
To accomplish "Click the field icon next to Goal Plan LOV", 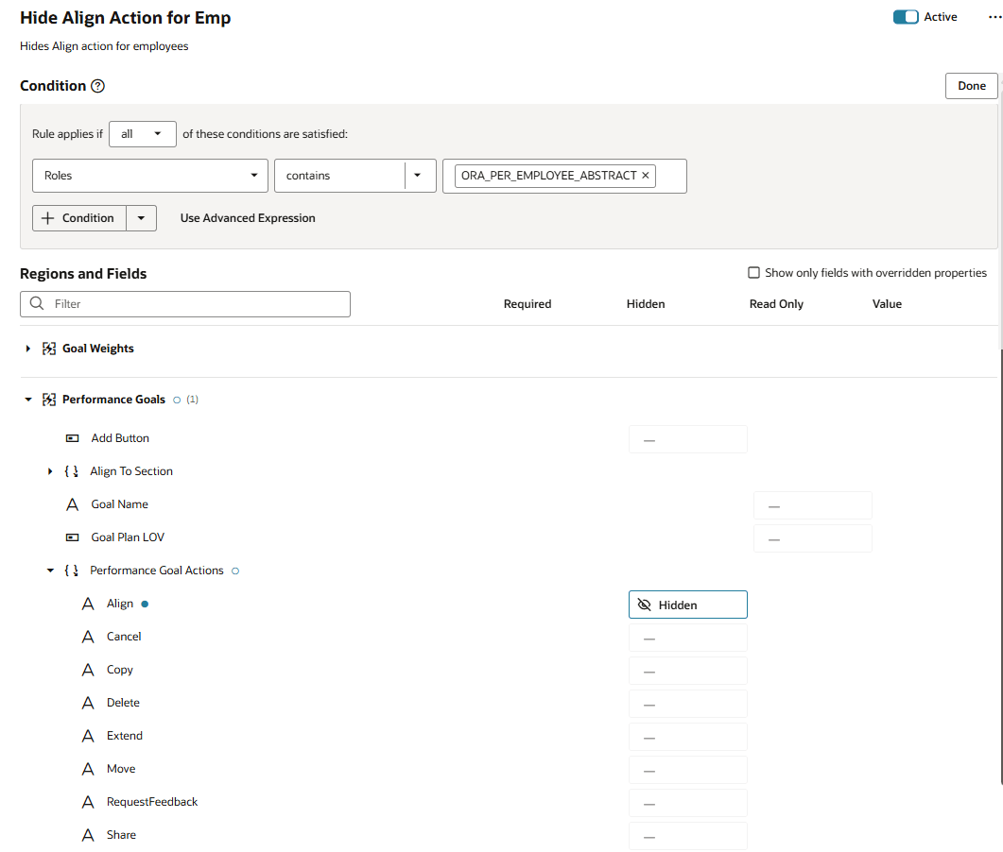I will tap(72, 537).
